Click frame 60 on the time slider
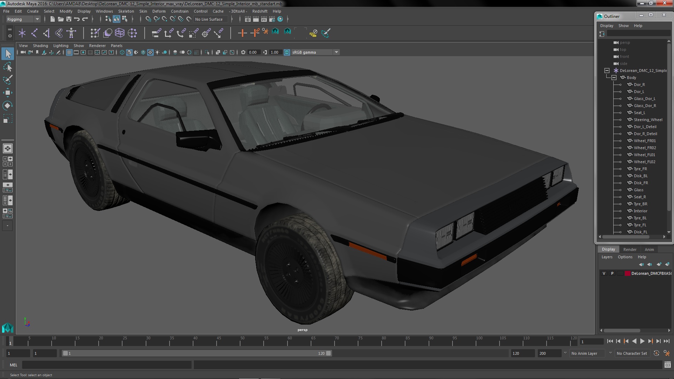Viewport: 674px width, 379px height. [290, 341]
